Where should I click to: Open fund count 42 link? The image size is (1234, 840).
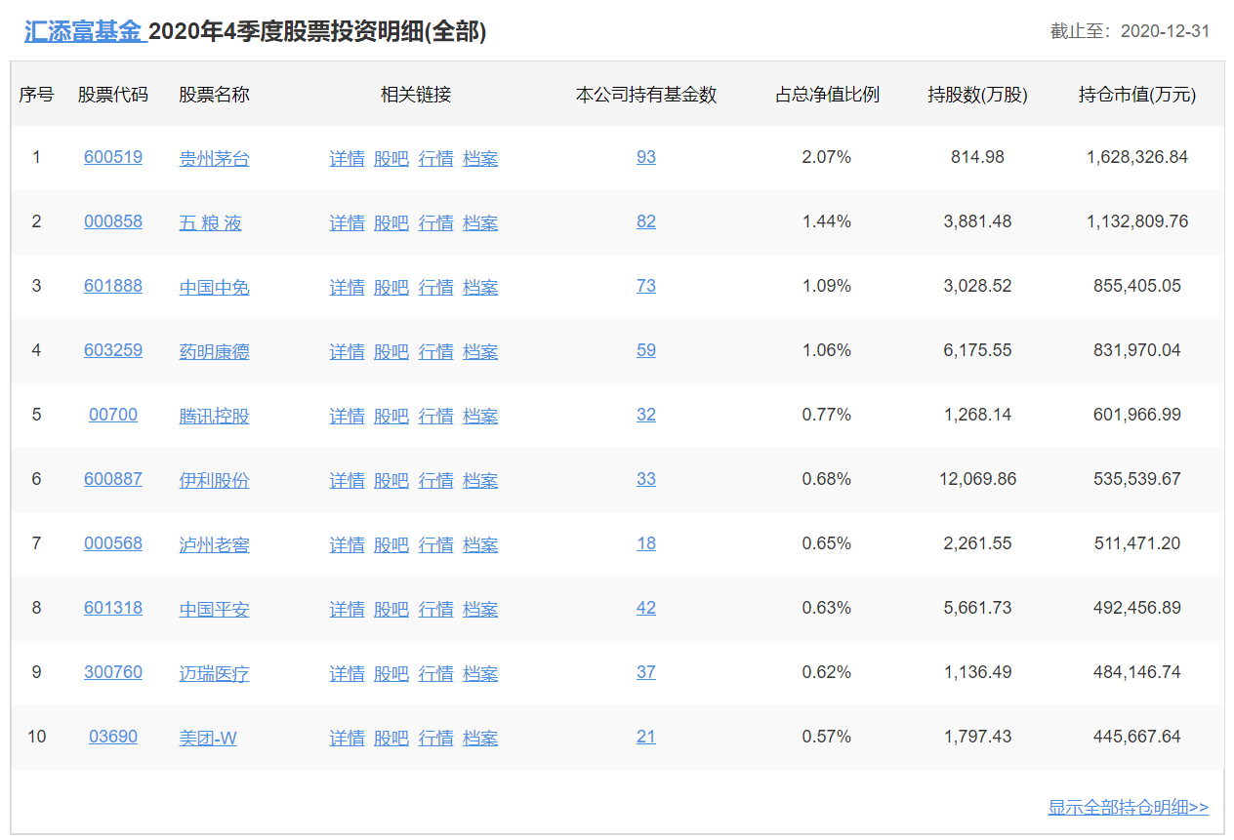[646, 608]
